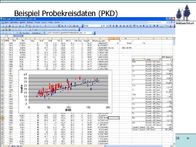Click the Paste icon
The height and width of the screenshot is (147, 196).
pyautogui.click(x=40, y=26)
